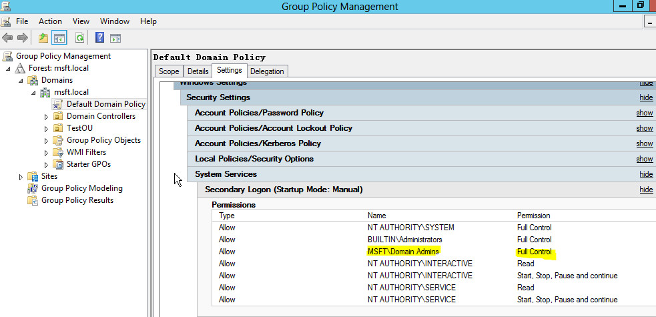
Task: Open the Action menu
Action: coord(50,21)
